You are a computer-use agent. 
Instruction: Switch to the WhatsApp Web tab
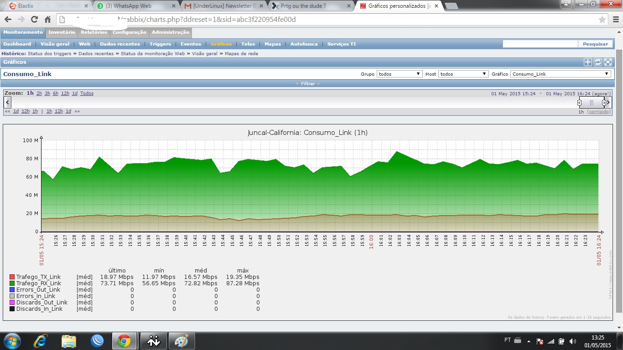(135, 6)
